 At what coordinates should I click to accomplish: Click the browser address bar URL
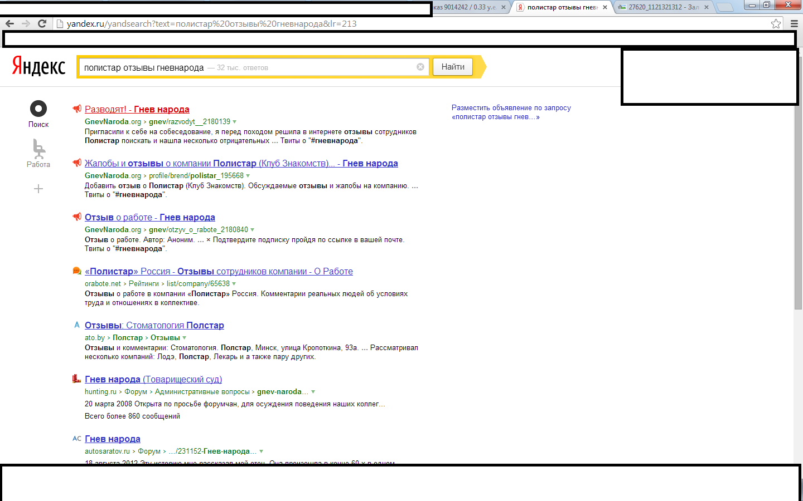coord(212,23)
